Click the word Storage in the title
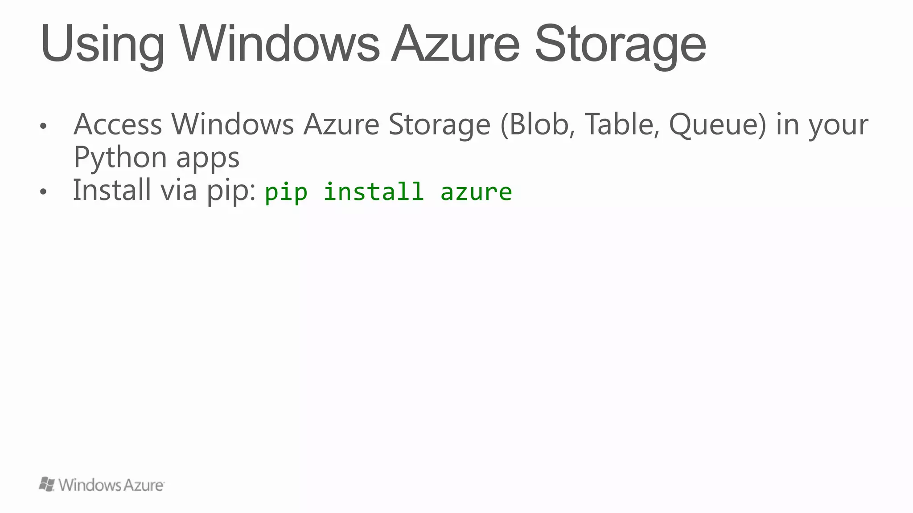The height and width of the screenshot is (513, 913). point(620,44)
